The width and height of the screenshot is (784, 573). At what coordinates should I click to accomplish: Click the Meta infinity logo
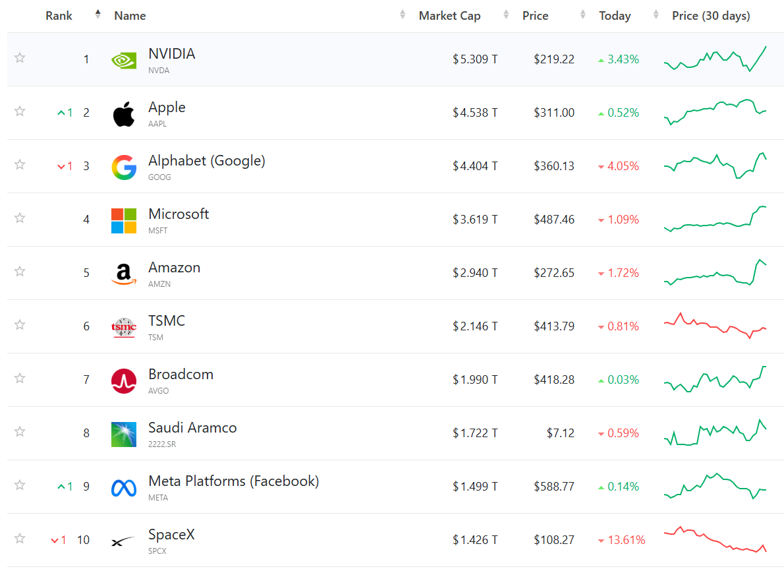pyautogui.click(x=123, y=488)
